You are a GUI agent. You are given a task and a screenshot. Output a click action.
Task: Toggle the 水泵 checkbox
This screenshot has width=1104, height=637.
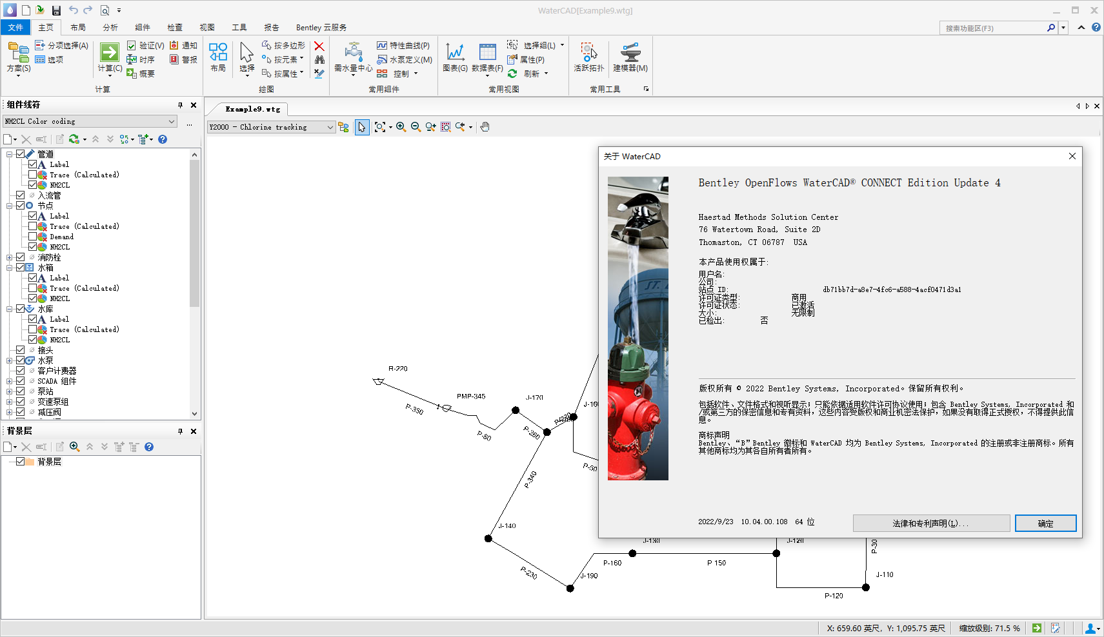pos(20,360)
